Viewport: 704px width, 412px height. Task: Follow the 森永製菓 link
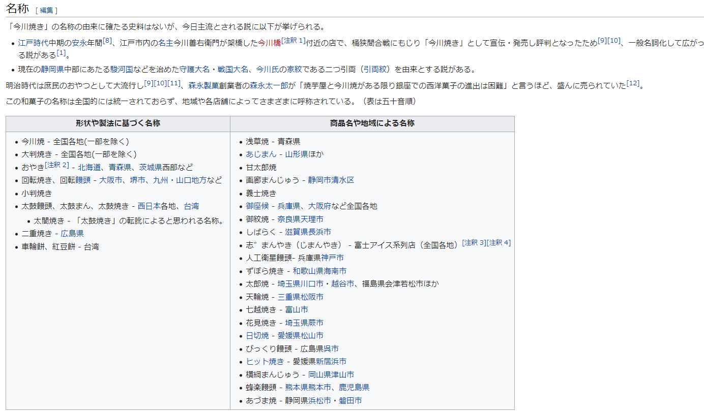pyautogui.click(x=203, y=85)
